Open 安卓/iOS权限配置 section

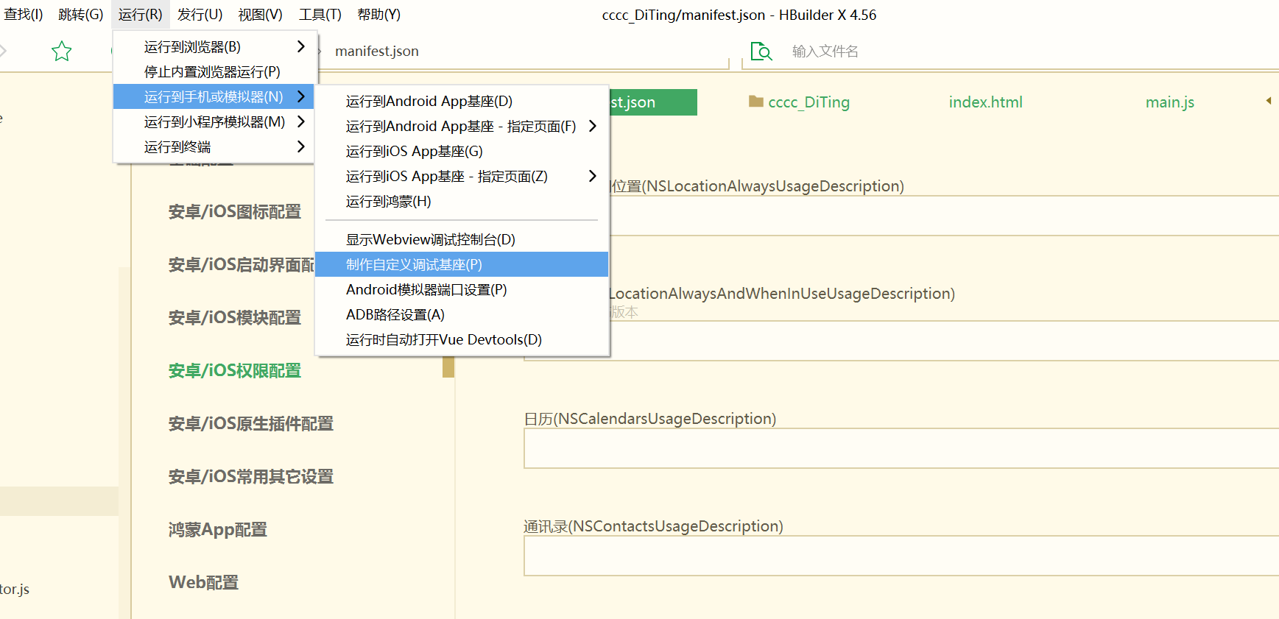pyautogui.click(x=235, y=370)
